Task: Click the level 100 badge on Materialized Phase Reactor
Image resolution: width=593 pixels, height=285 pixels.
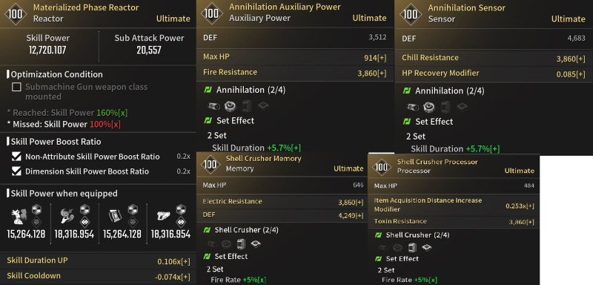Action: point(16,14)
